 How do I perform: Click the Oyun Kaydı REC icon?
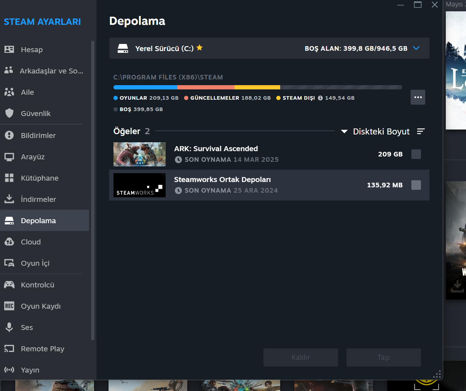(9, 306)
